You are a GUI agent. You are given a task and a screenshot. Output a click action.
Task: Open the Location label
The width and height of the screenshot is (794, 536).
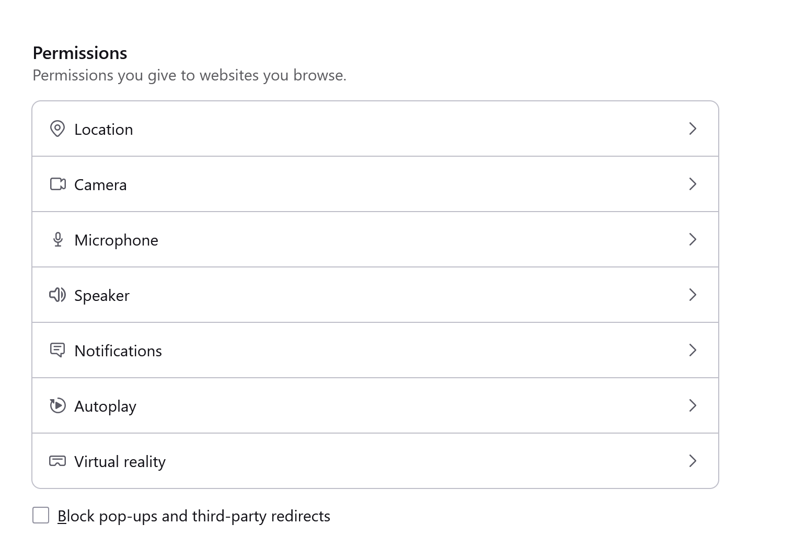[103, 130]
